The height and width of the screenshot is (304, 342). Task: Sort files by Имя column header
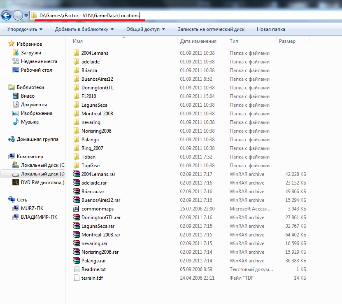point(78,41)
